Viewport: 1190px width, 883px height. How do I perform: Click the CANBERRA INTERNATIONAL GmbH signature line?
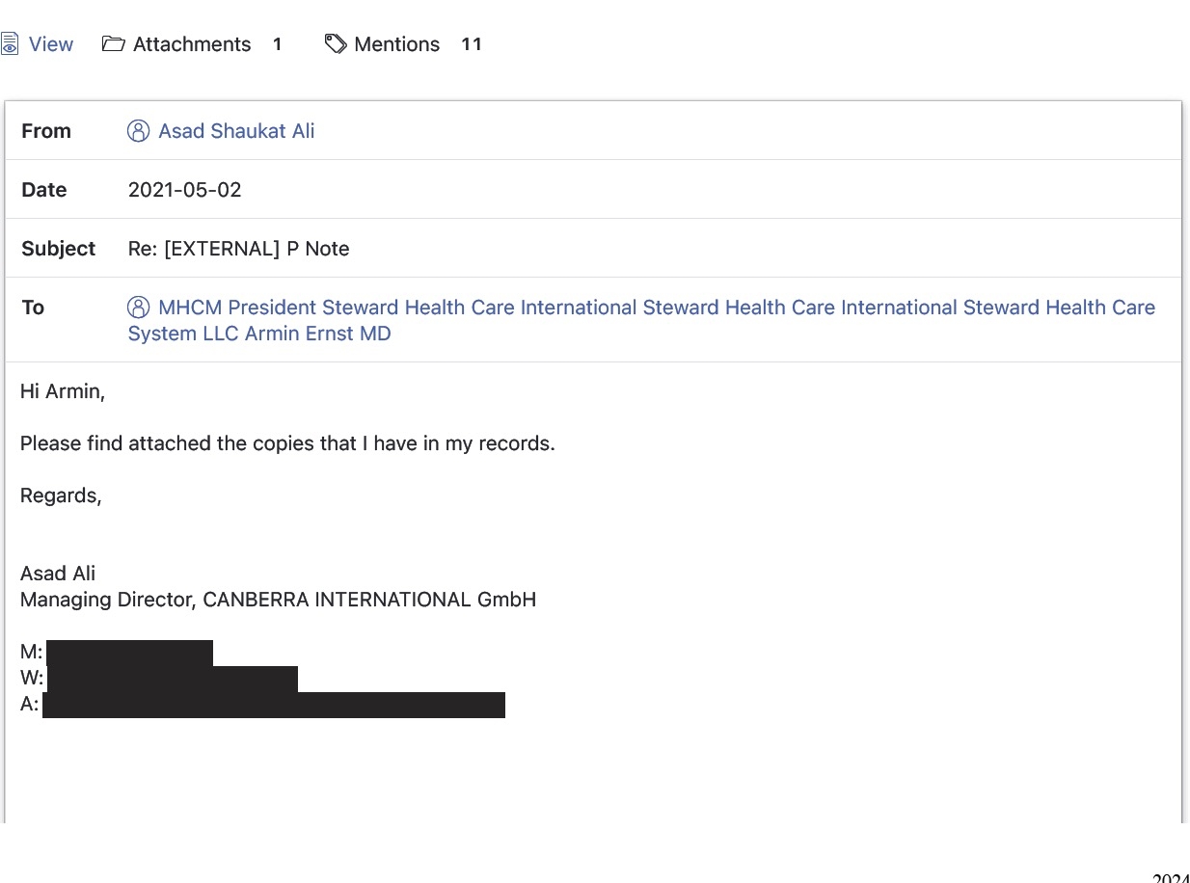pos(279,600)
